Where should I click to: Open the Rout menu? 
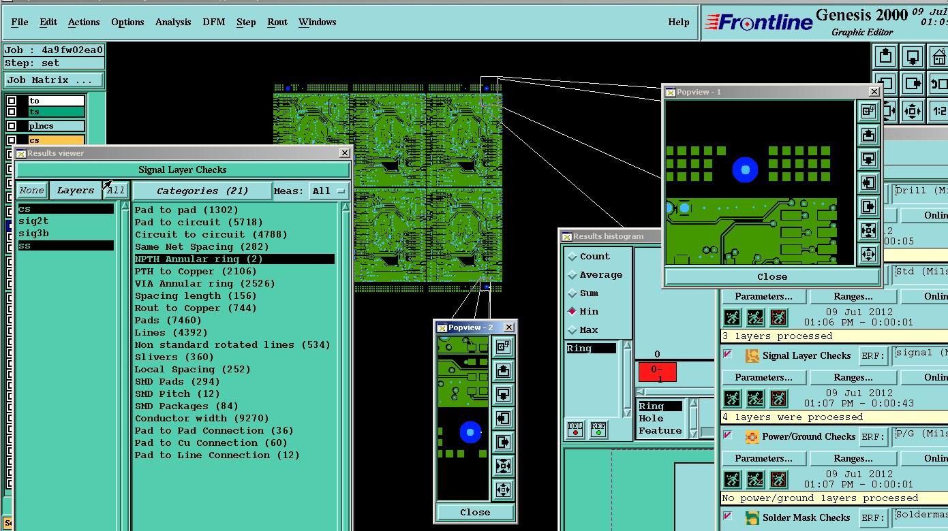(277, 22)
